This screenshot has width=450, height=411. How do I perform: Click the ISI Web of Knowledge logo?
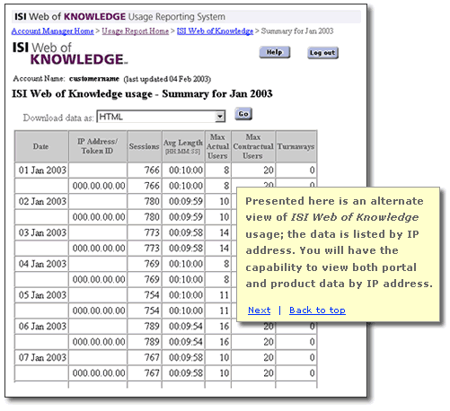(70, 54)
